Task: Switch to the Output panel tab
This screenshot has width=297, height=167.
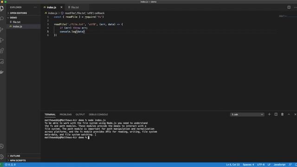Action: 80,115
